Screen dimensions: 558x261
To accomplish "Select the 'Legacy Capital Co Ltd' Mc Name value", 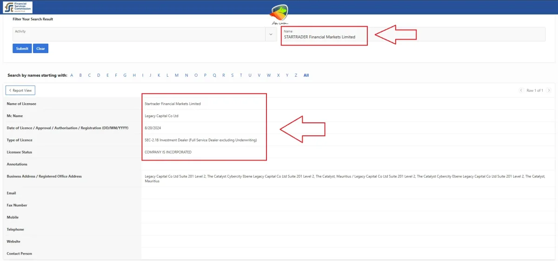I will 161,116.
